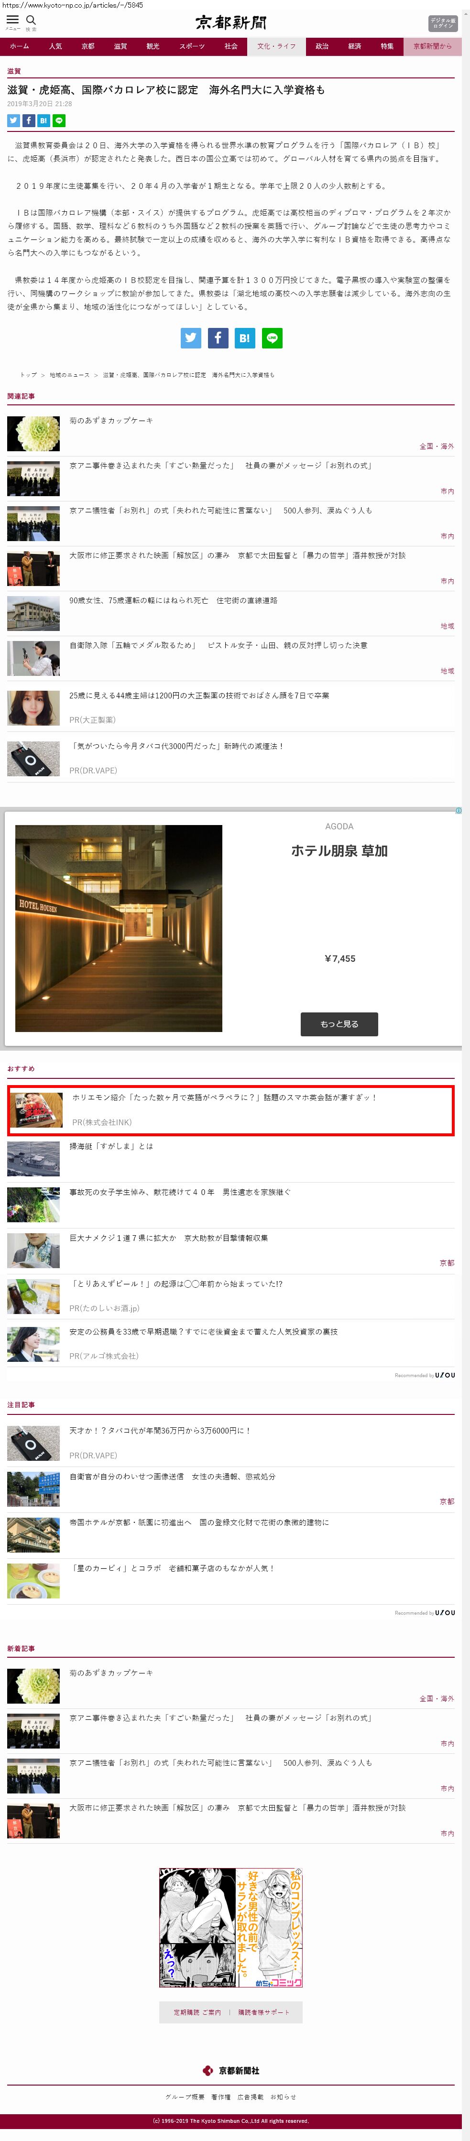Click 著作権 footer link
Image resolution: width=470 pixels, height=2141 pixels.
(x=220, y=2097)
